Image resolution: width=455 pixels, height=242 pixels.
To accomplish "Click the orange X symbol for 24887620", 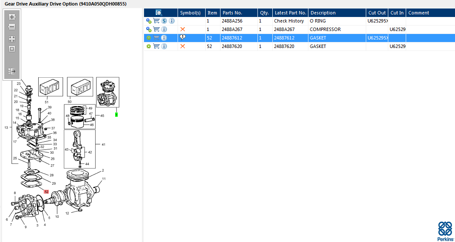I will tap(183, 46).
